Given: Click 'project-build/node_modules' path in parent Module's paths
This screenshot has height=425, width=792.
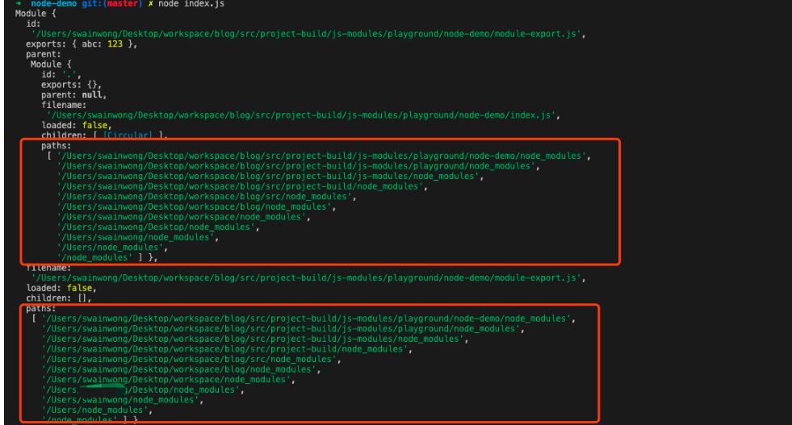Looking at the screenshot, I should 242,186.
